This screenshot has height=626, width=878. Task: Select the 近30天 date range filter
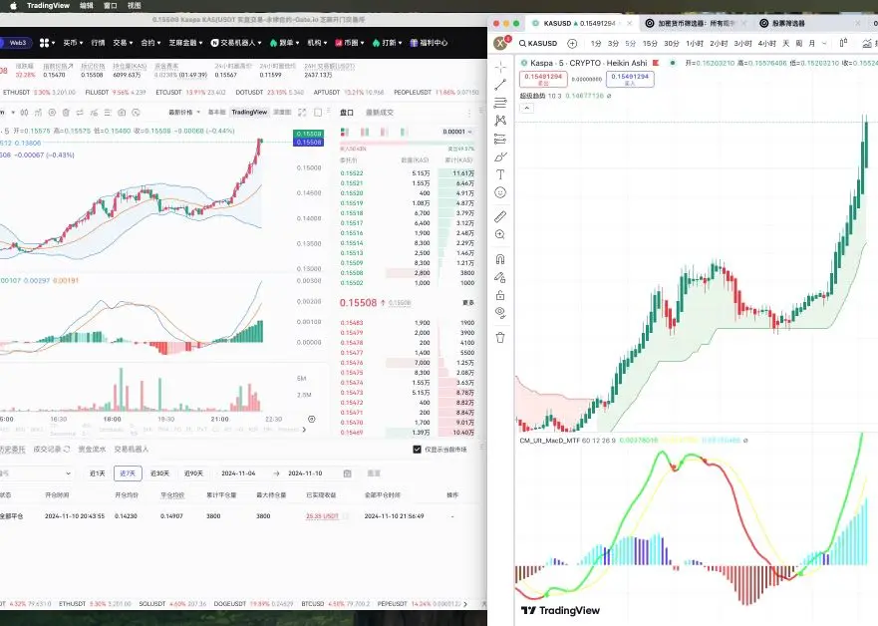coord(159,473)
